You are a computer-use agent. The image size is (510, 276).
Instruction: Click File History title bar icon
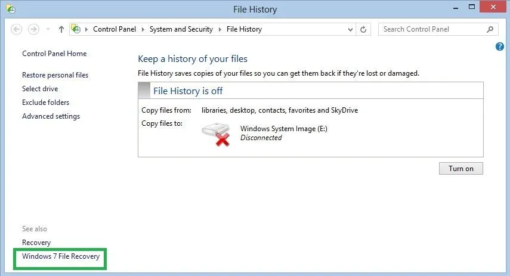pos(10,9)
